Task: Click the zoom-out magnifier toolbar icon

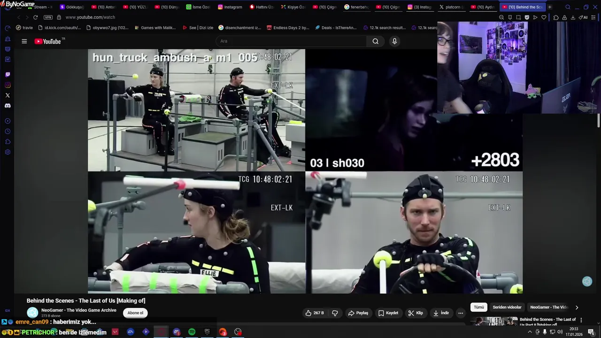Action: point(501,17)
